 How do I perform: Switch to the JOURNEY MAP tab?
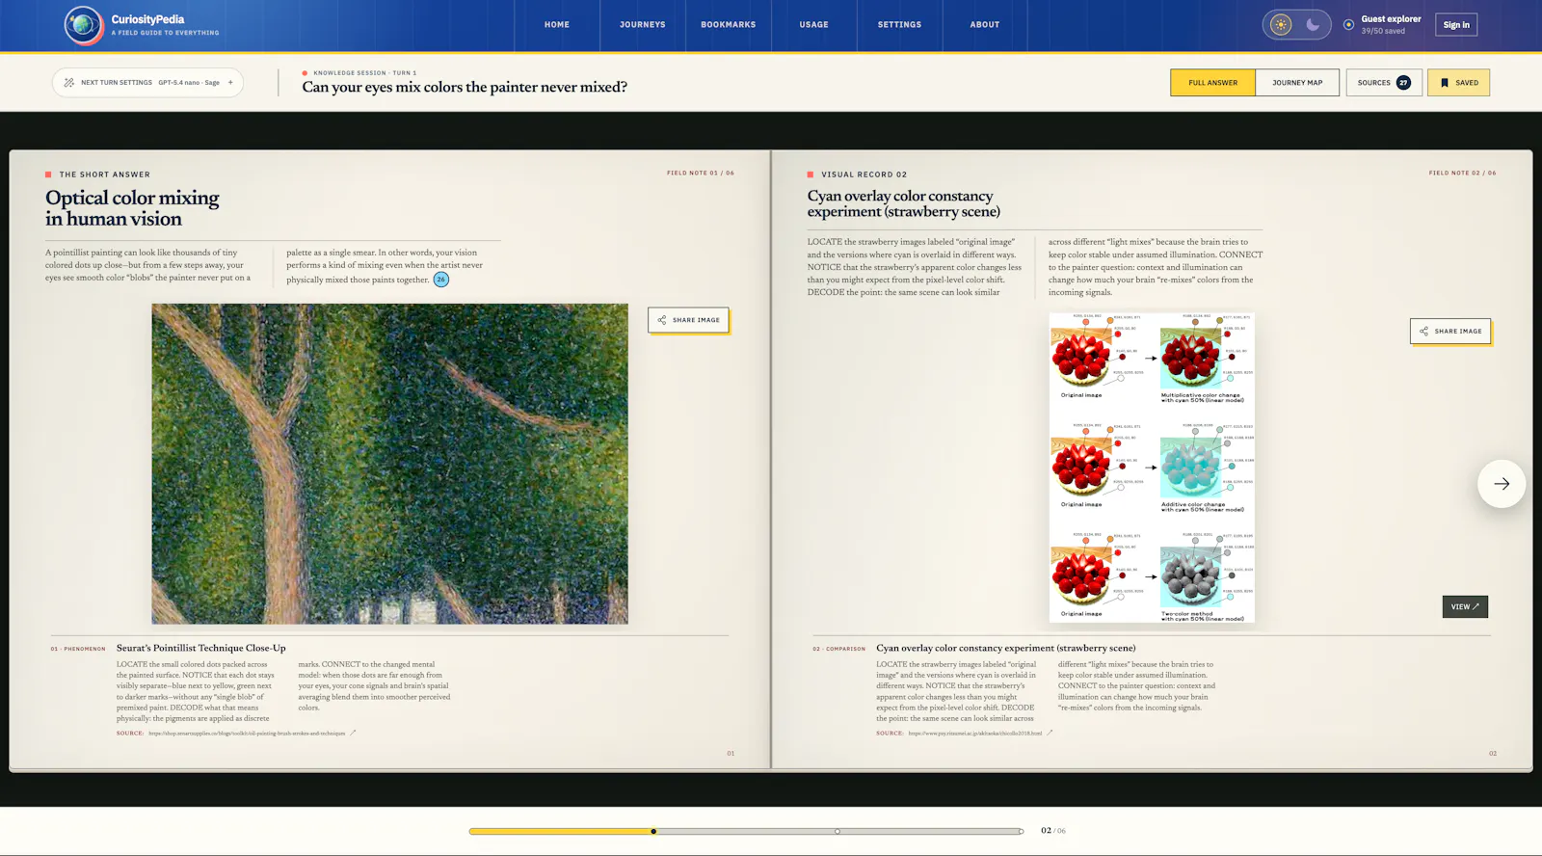click(x=1297, y=83)
